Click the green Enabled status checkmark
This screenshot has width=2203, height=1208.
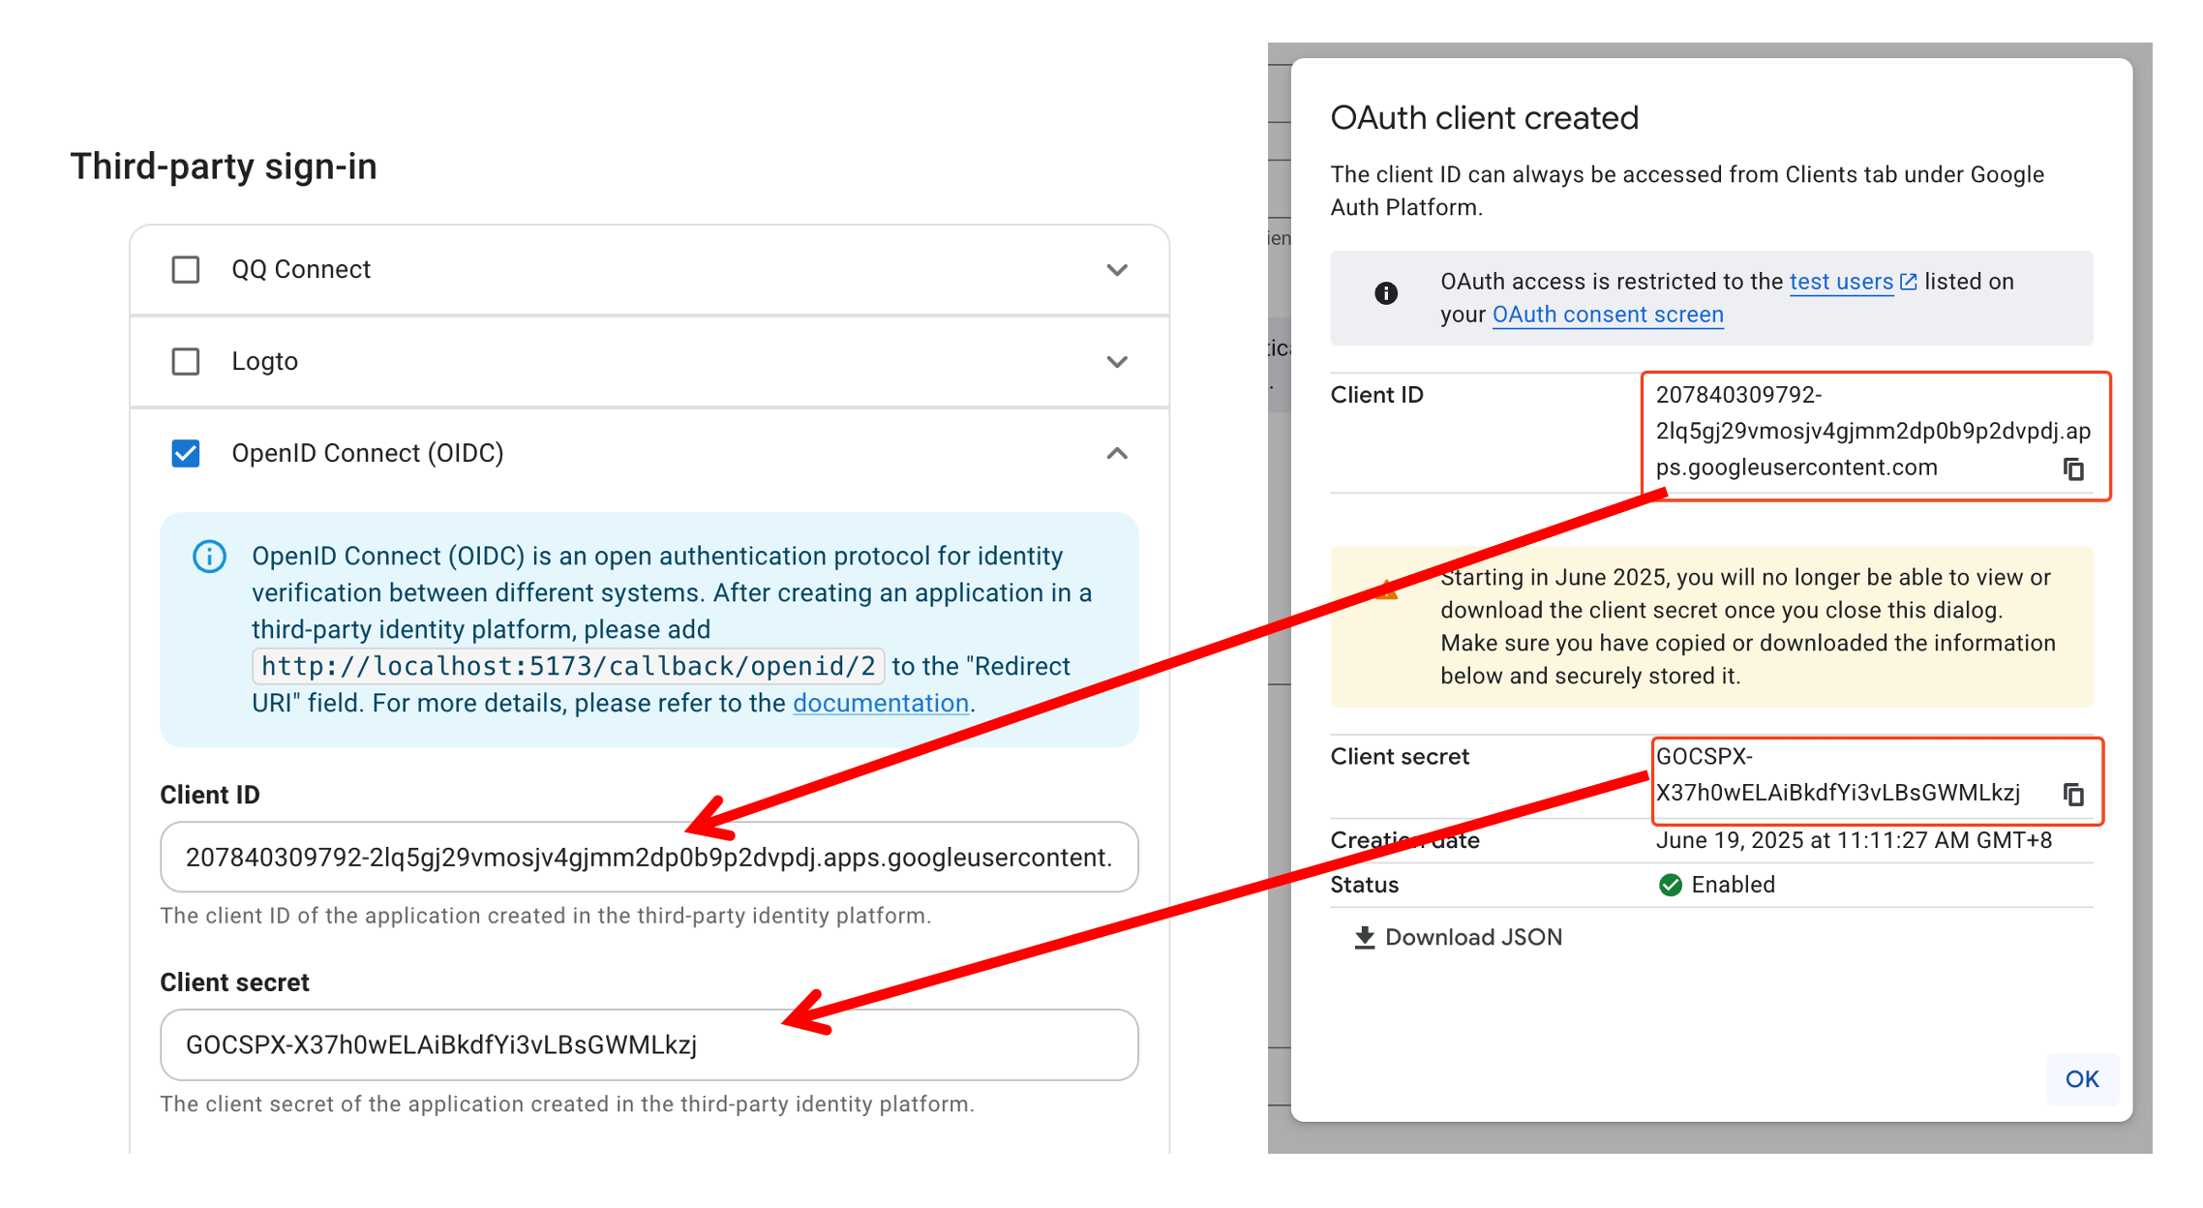pyautogui.click(x=1670, y=884)
